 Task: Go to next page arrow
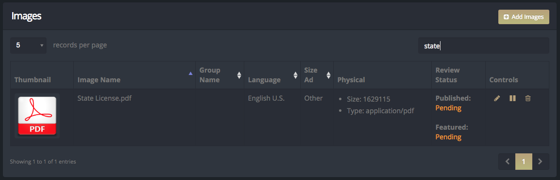click(x=541, y=162)
